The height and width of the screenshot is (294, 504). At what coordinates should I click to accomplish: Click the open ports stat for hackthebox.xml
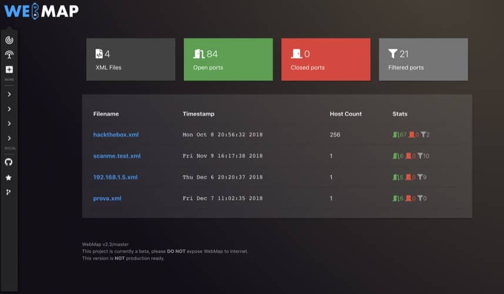[399, 135]
